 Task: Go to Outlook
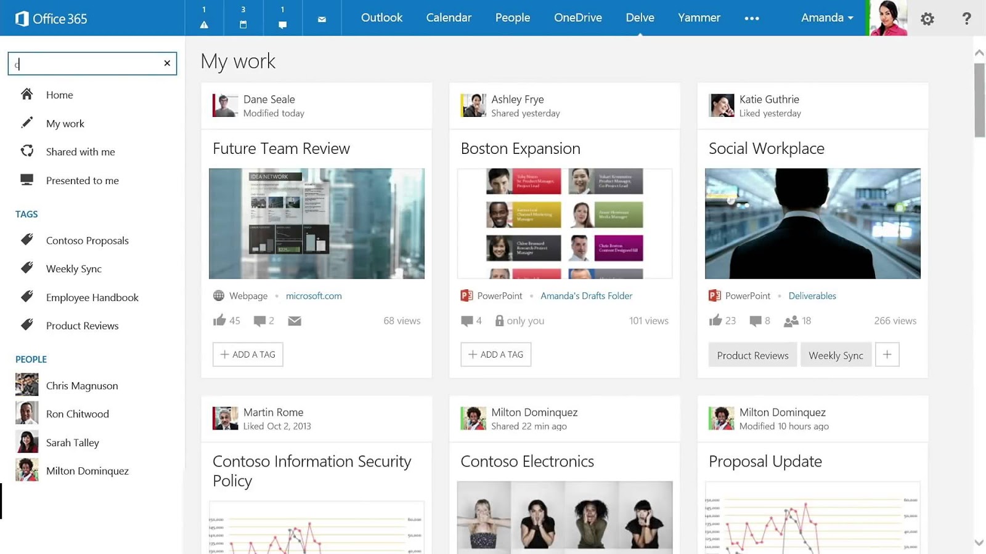[381, 18]
